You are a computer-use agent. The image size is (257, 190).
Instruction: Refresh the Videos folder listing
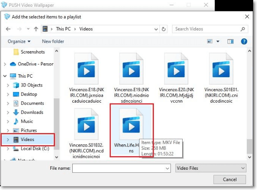coord(164,29)
